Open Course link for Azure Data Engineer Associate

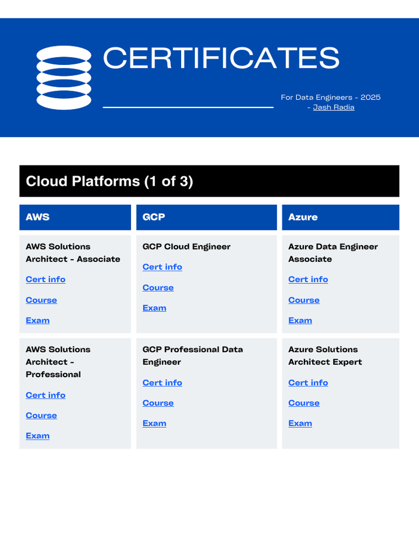click(x=304, y=300)
